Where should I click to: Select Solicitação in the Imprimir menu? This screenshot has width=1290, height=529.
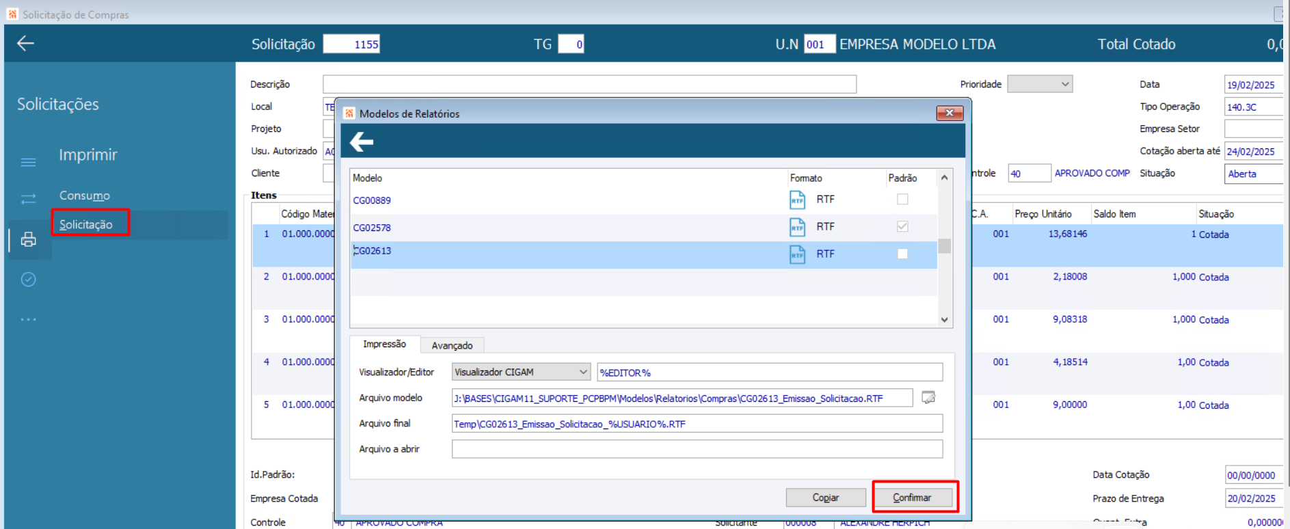coord(85,224)
